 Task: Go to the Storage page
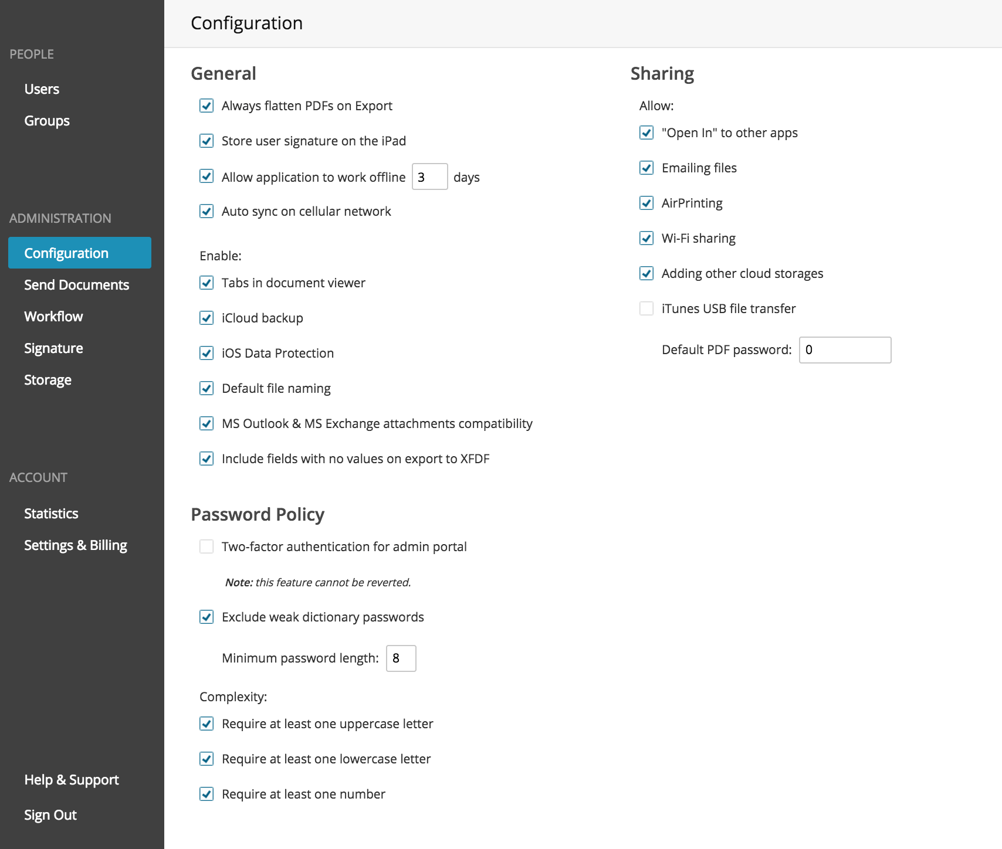point(48,379)
